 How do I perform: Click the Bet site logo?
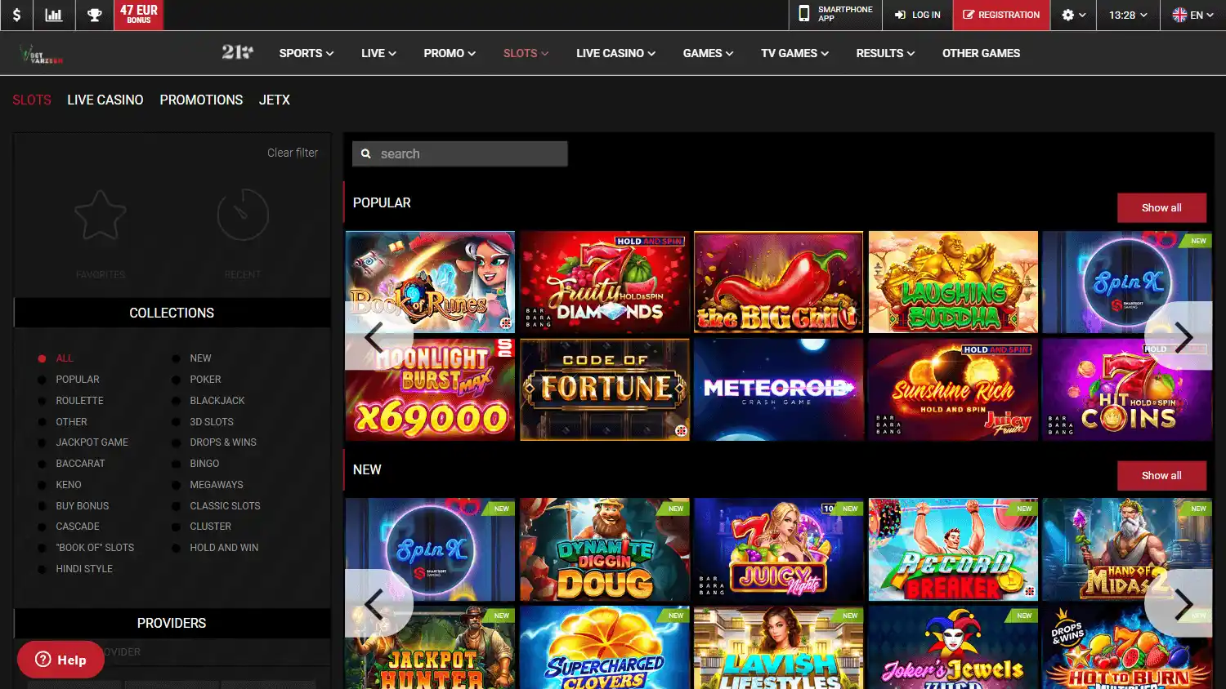coord(42,54)
